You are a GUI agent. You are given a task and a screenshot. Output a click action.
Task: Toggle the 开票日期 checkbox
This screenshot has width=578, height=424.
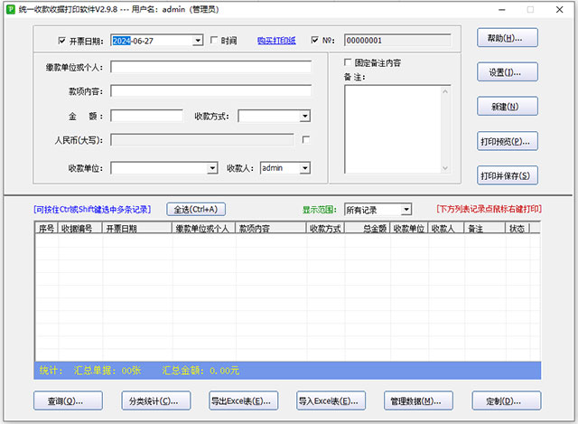pos(62,41)
